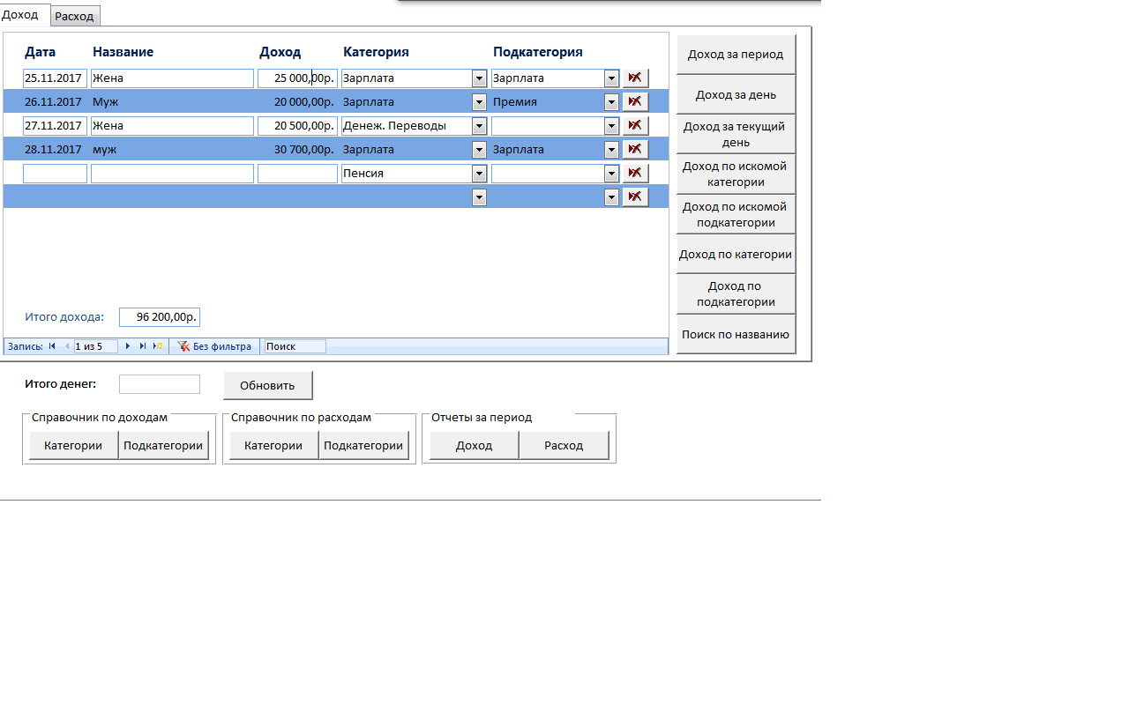This screenshot has width=1129, height=705.
Task: Click empty income field in Пенсия row
Action: [297, 174]
